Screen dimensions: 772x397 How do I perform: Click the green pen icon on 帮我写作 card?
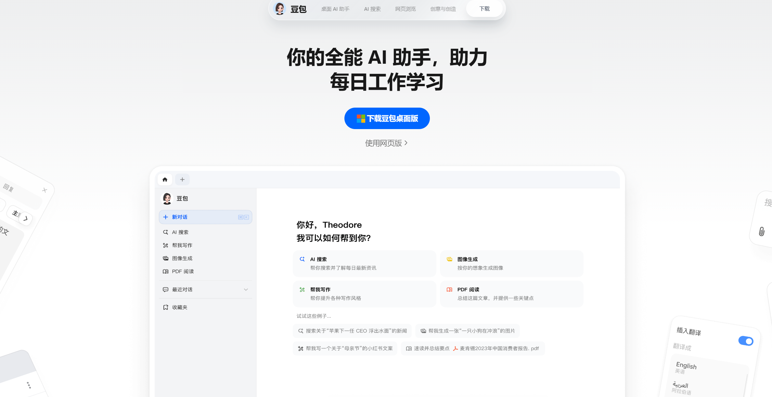pos(302,289)
